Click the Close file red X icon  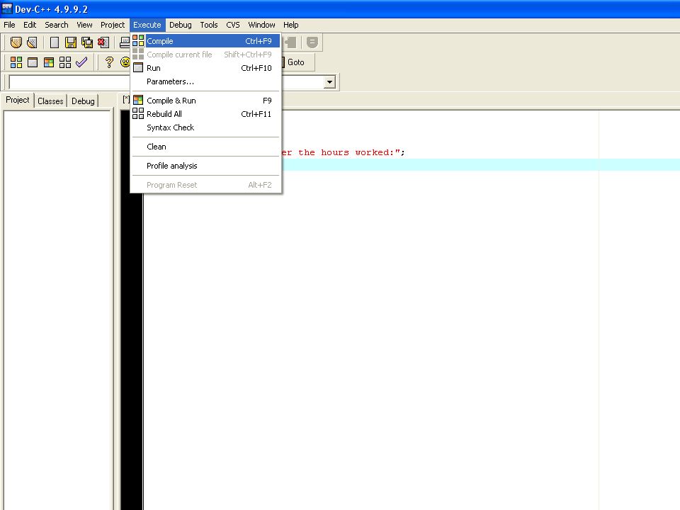click(x=103, y=42)
